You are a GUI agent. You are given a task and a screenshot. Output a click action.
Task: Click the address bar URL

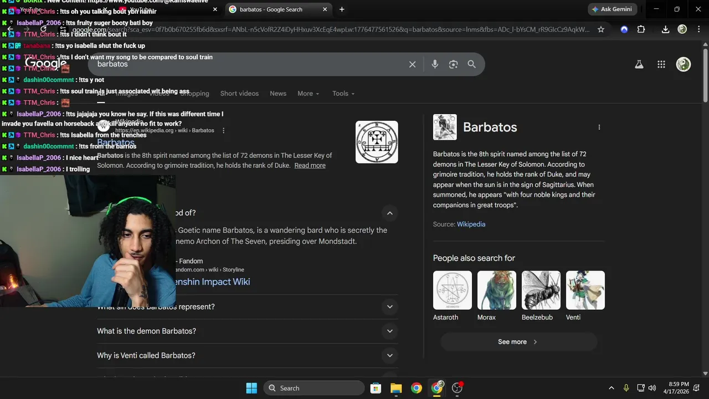click(x=331, y=29)
